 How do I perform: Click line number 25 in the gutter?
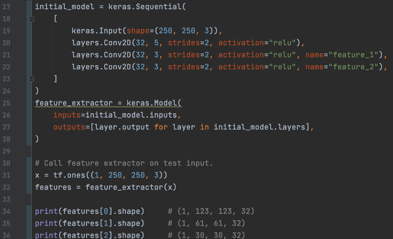6,103
